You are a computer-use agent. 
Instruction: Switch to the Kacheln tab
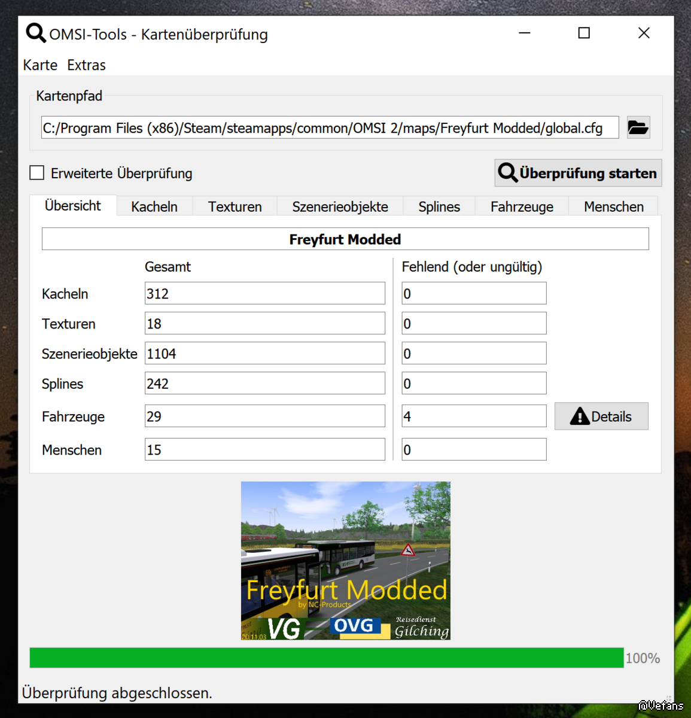pos(154,206)
